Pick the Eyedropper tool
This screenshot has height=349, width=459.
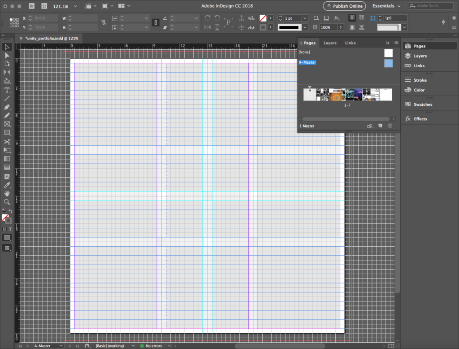pos(7,185)
